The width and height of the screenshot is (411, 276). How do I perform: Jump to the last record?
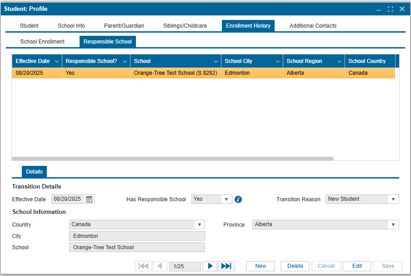(226, 266)
